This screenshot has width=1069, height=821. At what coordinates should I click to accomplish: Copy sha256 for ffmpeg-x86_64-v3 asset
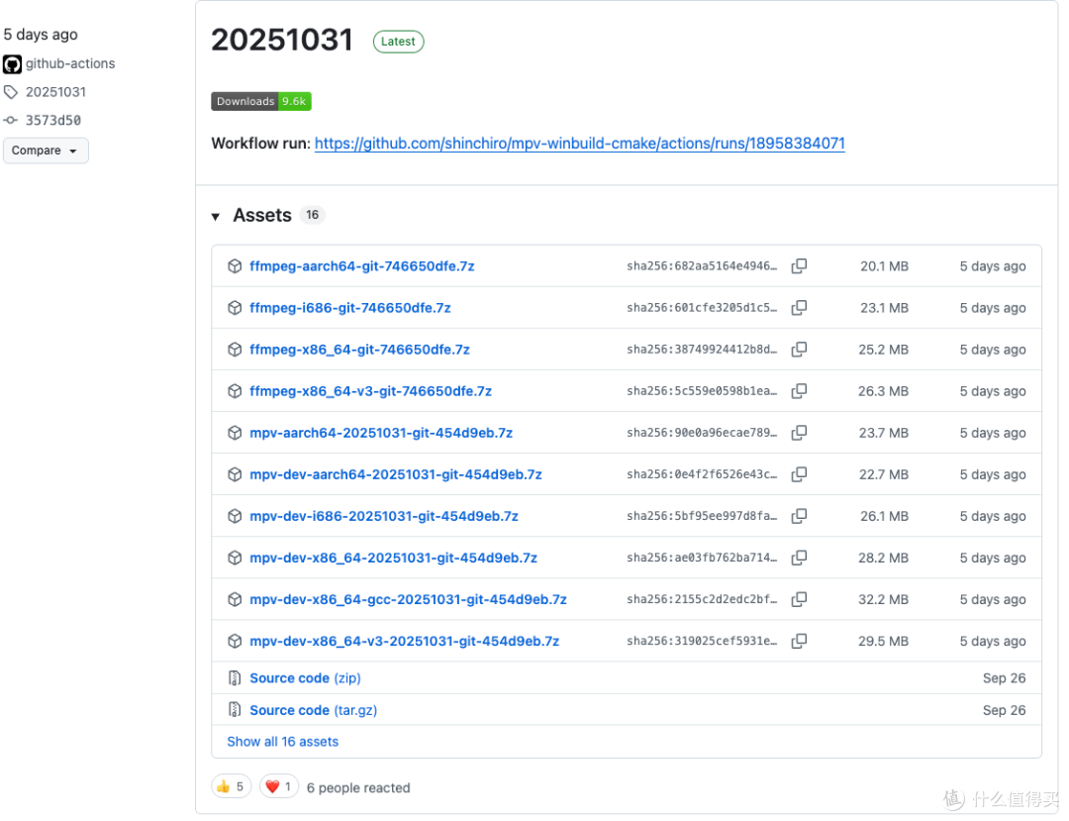pos(799,391)
